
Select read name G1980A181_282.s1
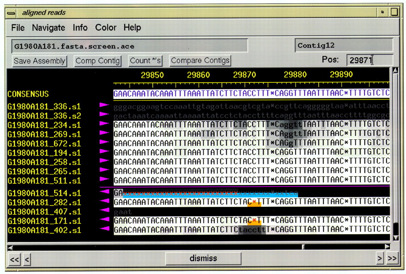tap(44, 203)
